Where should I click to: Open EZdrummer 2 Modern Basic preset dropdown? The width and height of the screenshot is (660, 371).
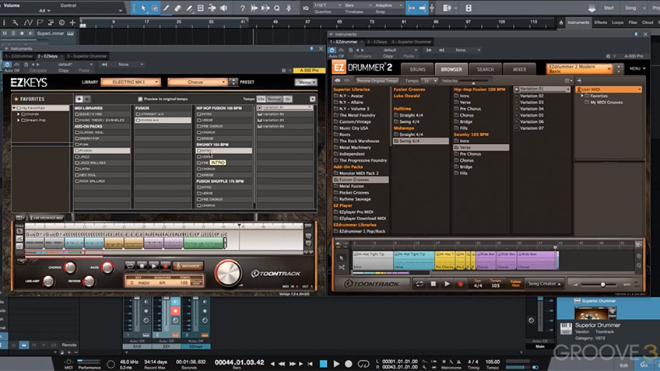580,68
